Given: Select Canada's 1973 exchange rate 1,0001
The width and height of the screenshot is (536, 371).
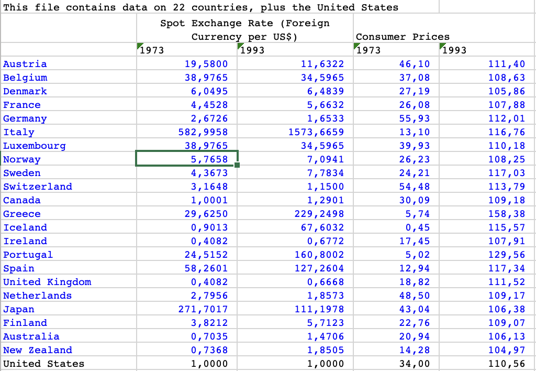Looking at the screenshot, I should pyautogui.click(x=187, y=200).
